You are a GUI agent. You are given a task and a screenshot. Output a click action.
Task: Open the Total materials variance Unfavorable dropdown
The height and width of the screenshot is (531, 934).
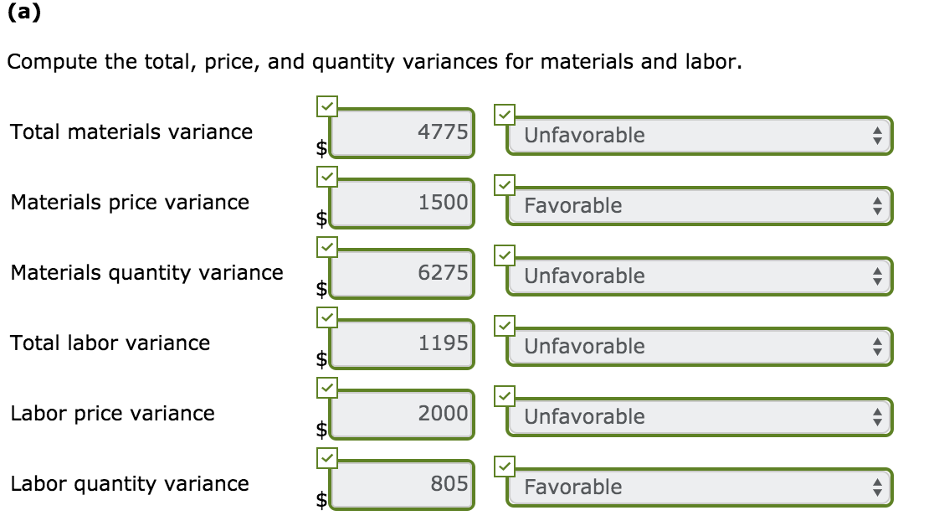click(695, 135)
